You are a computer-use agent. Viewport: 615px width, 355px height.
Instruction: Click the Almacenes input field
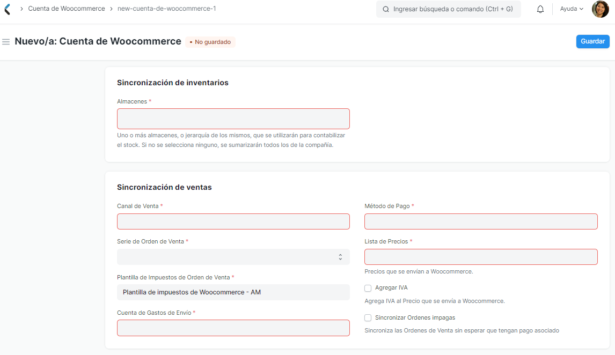coord(233,119)
